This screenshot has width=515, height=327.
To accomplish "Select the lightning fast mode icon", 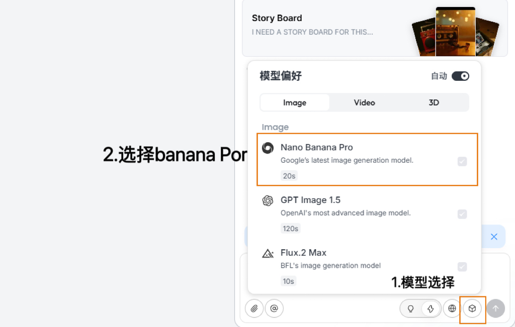I will tap(431, 308).
